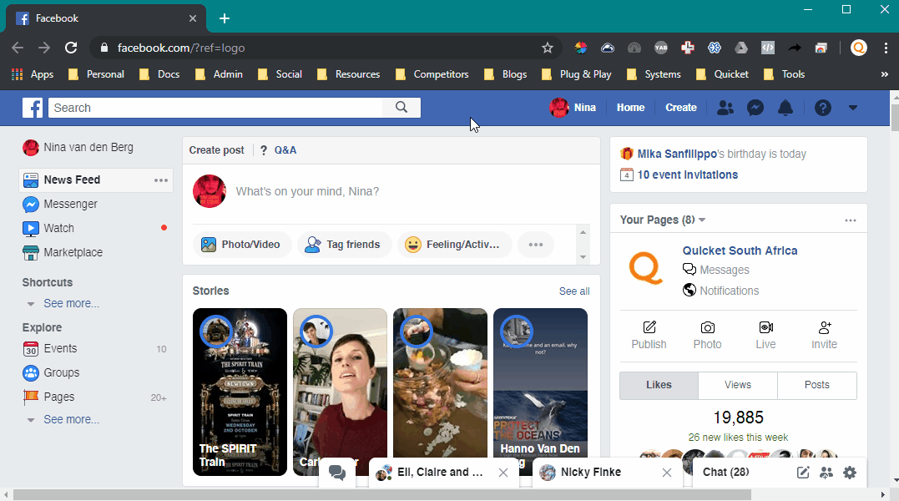Open Competitors bookmarks folder

coord(432,74)
